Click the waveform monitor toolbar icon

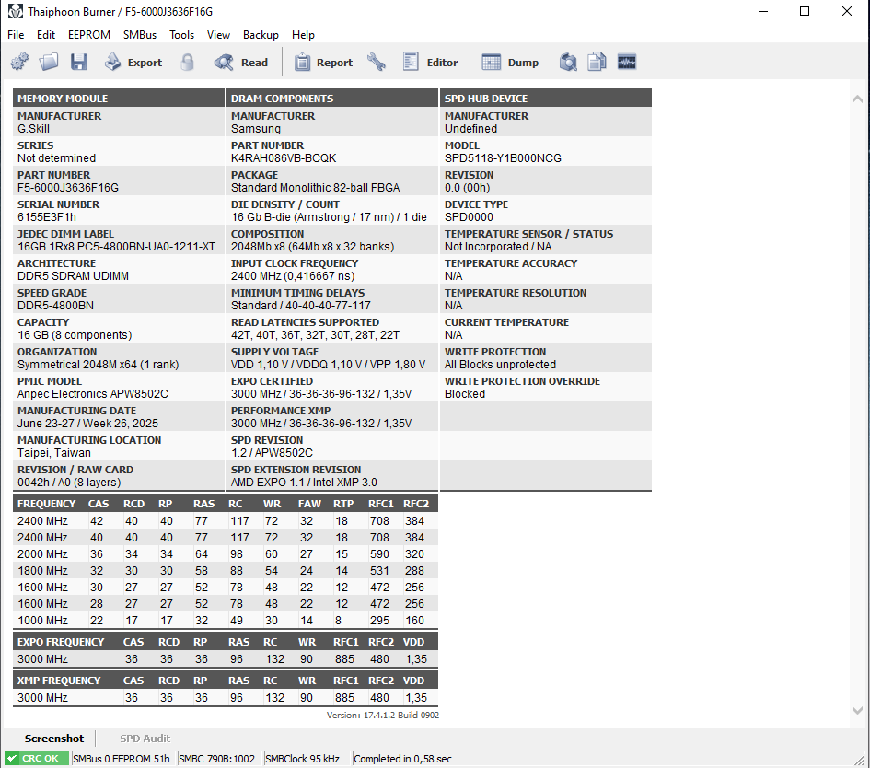click(x=627, y=62)
